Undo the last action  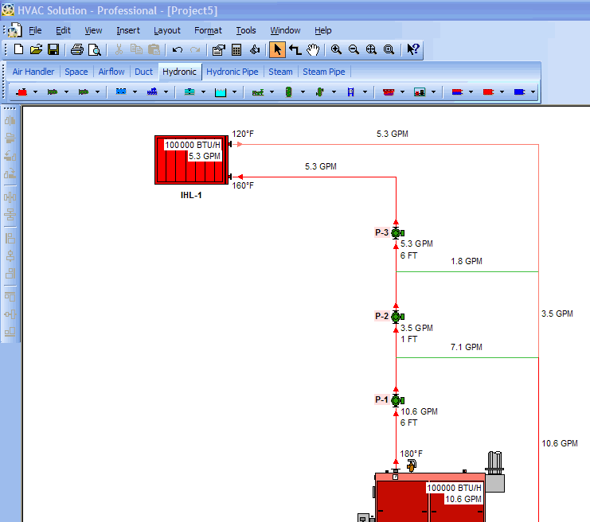click(x=178, y=49)
